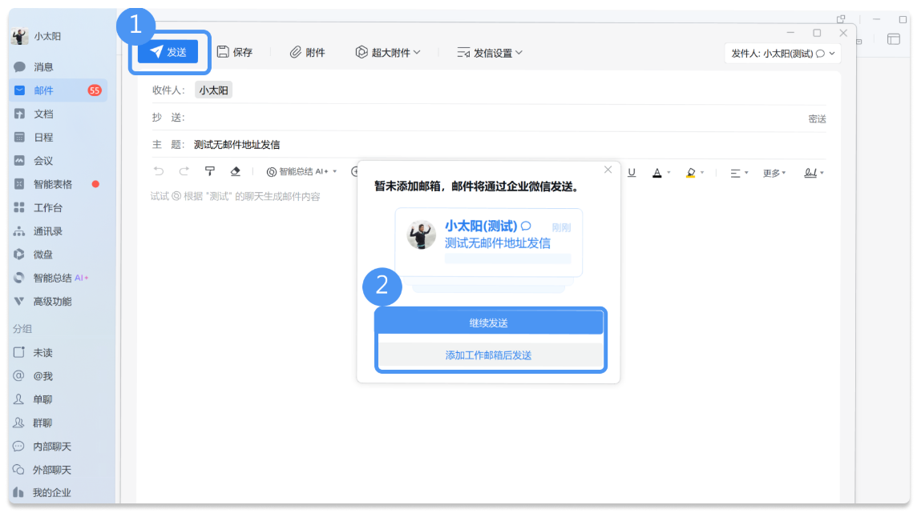Click the Undo icon in the formatting toolbar
The height and width of the screenshot is (517, 917).
pos(159,171)
